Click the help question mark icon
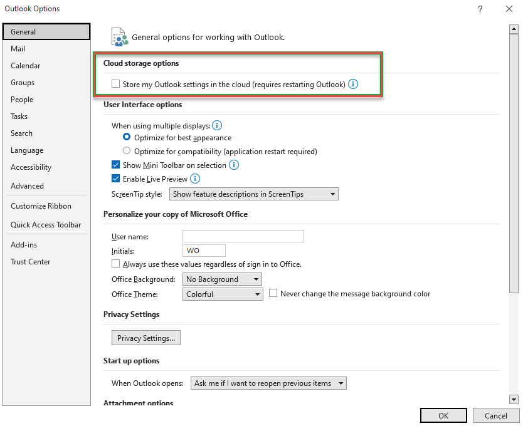Screen dimensions: 523x426 pyautogui.click(x=480, y=9)
